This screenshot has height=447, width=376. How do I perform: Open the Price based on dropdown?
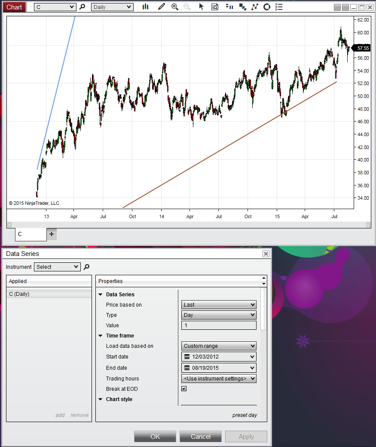219,305
